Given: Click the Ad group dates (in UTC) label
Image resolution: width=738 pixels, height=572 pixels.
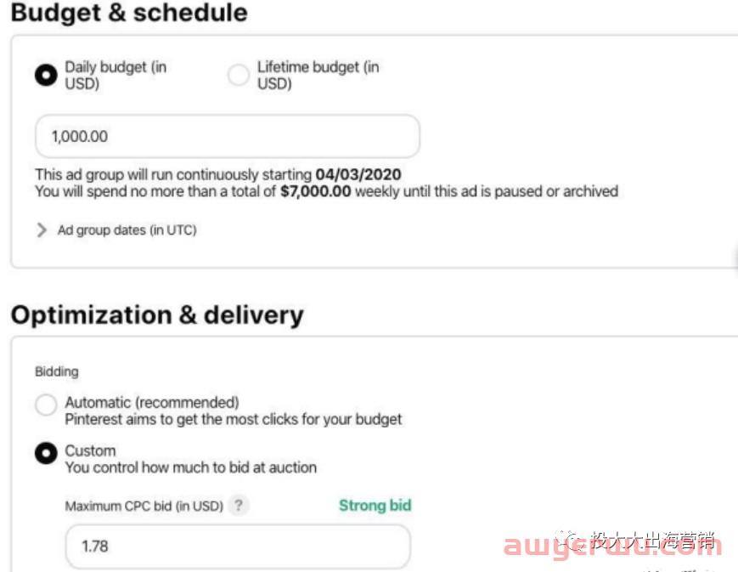Looking at the screenshot, I should pos(127,230).
